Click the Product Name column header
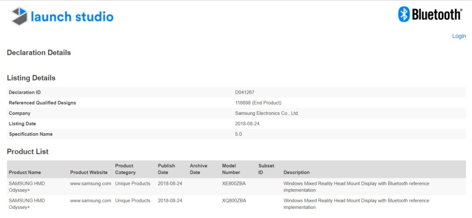The width and height of the screenshot is (472, 218). pyautogui.click(x=25, y=172)
